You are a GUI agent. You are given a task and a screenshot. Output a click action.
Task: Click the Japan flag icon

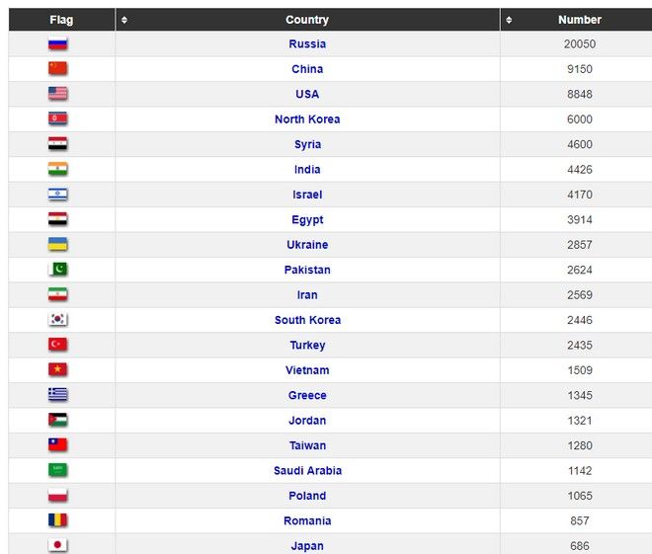coord(58,546)
